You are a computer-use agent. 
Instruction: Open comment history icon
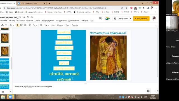(x=100, y=19)
